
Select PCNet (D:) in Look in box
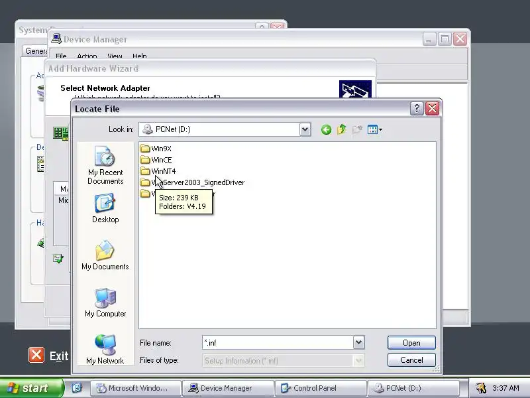(221, 129)
